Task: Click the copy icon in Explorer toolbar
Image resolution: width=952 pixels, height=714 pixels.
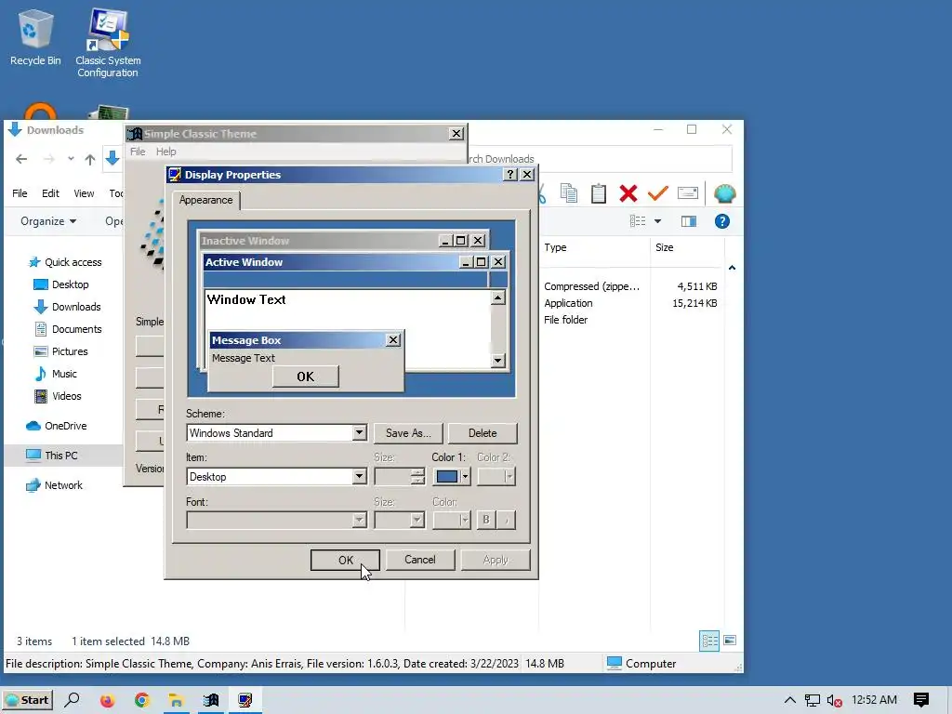Action: point(569,193)
